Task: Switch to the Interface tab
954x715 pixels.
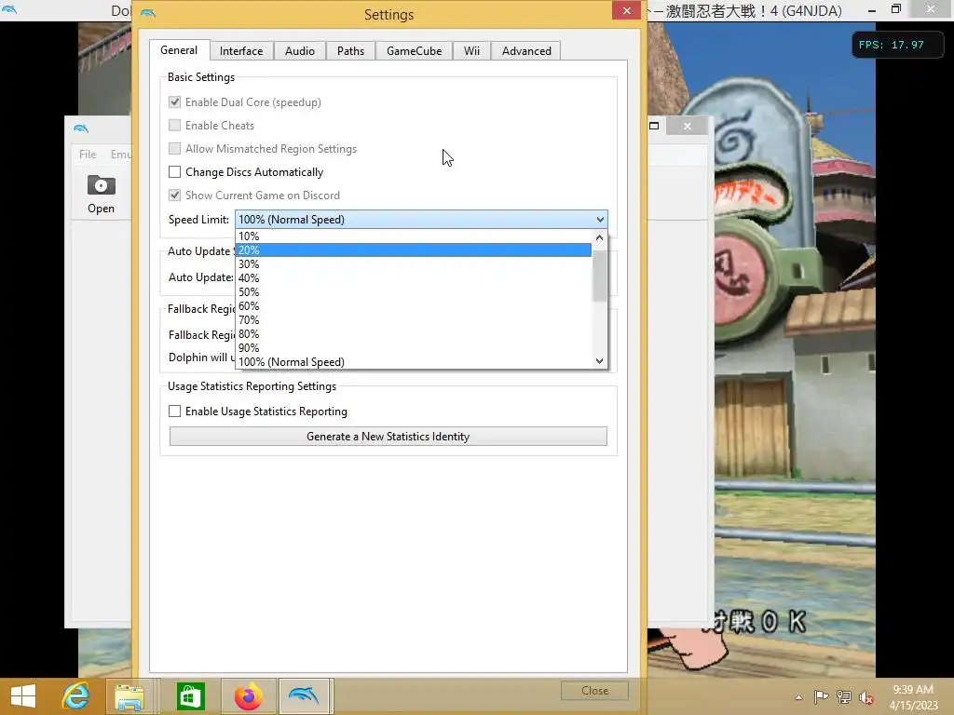Action: pyautogui.click(x=241, y=51)
